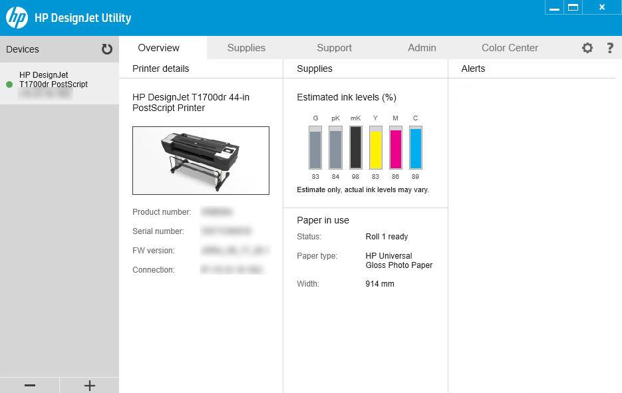Click the ink estimate disclaimer text
Viewport: 622px width, 393px height.
point(363,190)
